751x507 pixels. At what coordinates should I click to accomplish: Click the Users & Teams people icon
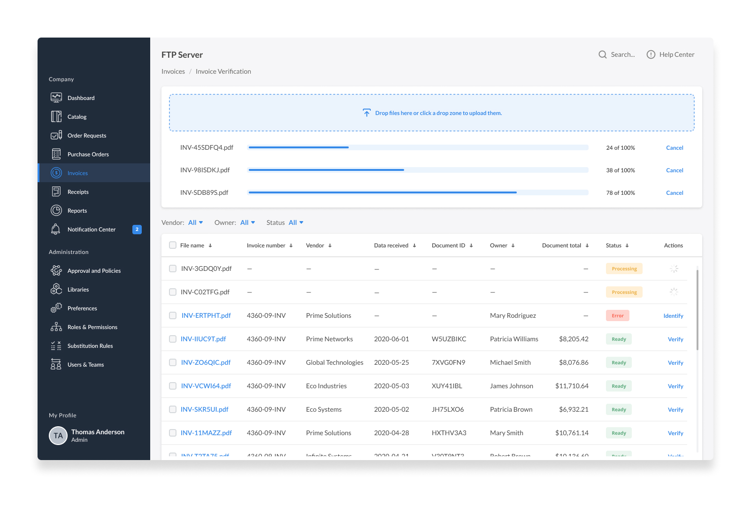click(56, 364)
